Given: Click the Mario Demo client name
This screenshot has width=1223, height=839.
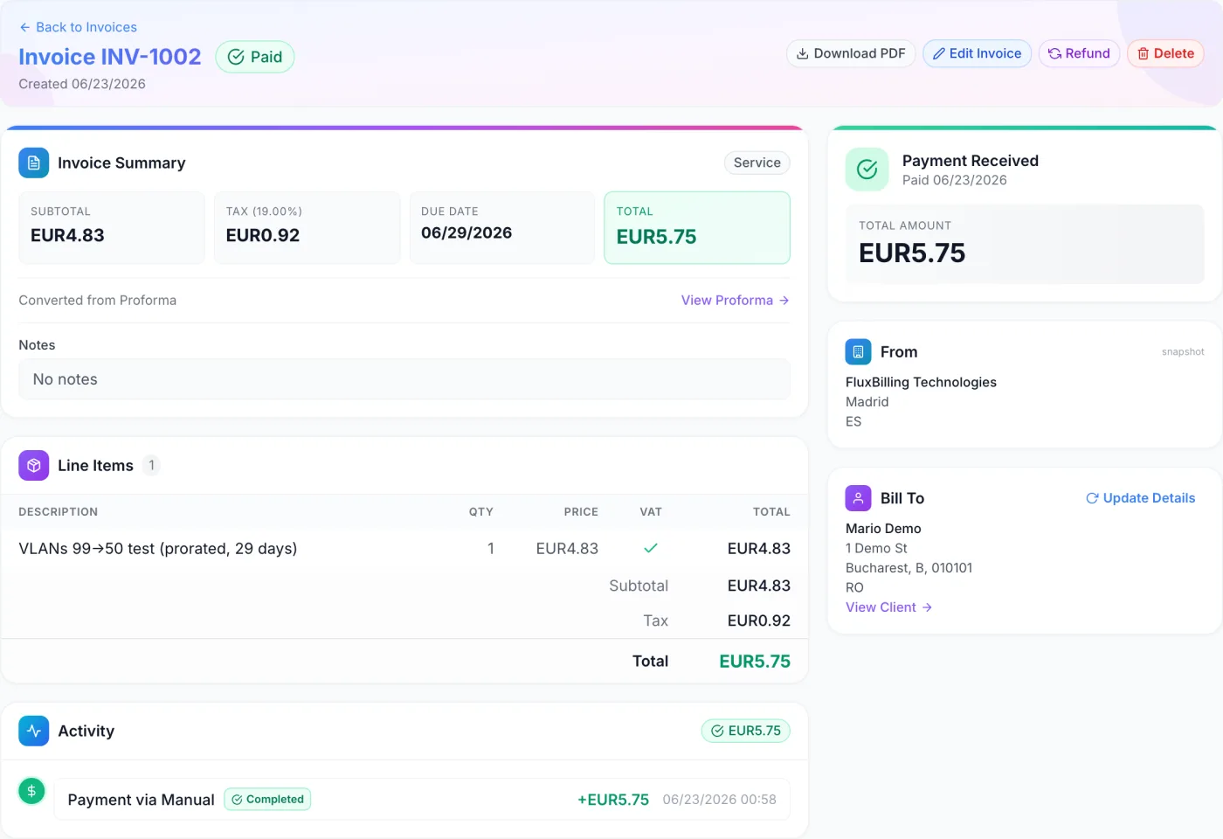Looking at the screenshot, I should coord(883,529).
